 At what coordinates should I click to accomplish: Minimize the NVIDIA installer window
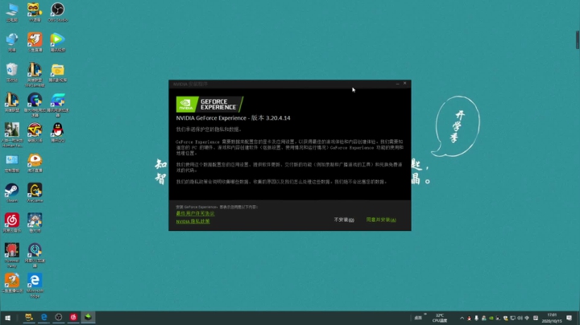397,84
